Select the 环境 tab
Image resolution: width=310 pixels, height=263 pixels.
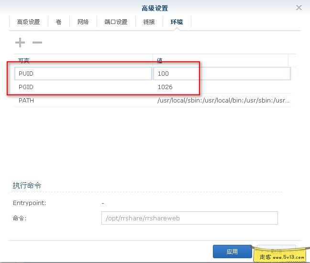[x=177, y=22]
